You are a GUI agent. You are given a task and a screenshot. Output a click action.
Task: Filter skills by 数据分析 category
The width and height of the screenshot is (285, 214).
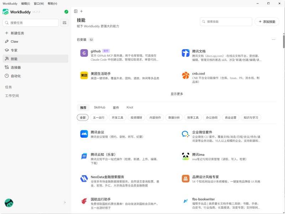coord(174,118)
